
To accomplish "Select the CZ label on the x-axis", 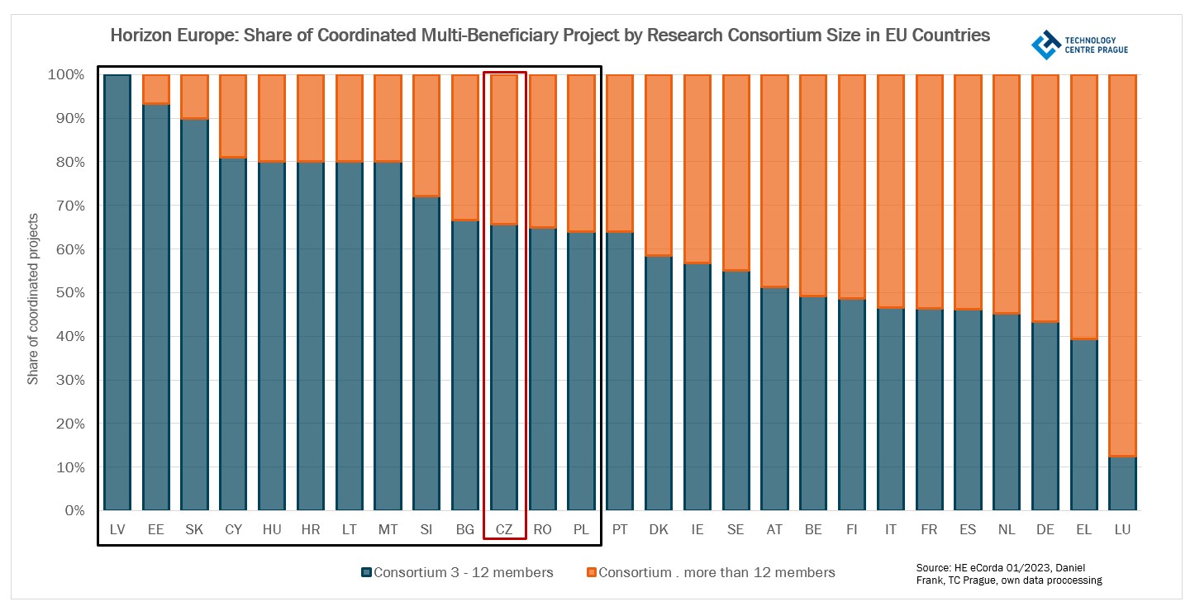I will (x=504, y=529).
